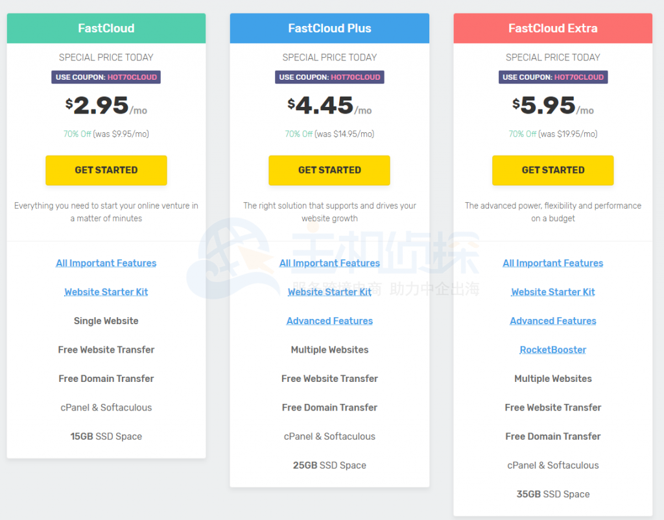Open Website Starter Kit in FastCloud Extra

coord(552,292)
